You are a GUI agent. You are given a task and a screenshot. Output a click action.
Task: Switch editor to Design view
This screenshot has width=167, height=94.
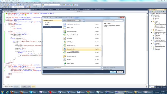click(x=5, y=87)
